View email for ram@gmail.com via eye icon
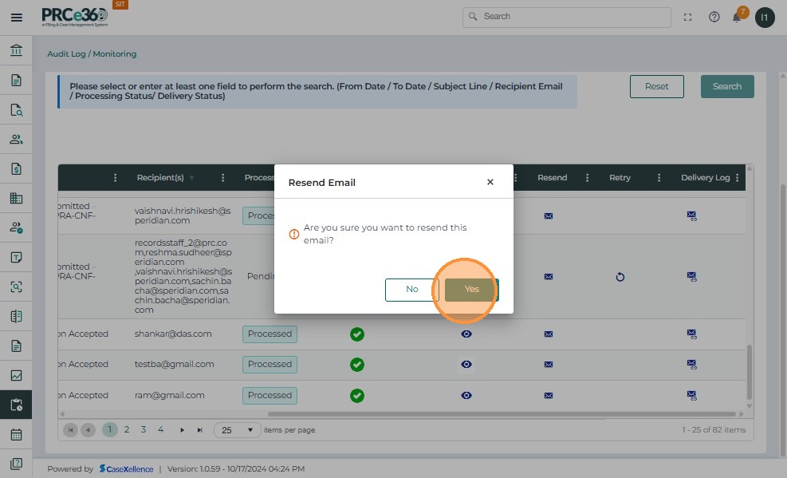787x478 pixels. click(466, 396)
